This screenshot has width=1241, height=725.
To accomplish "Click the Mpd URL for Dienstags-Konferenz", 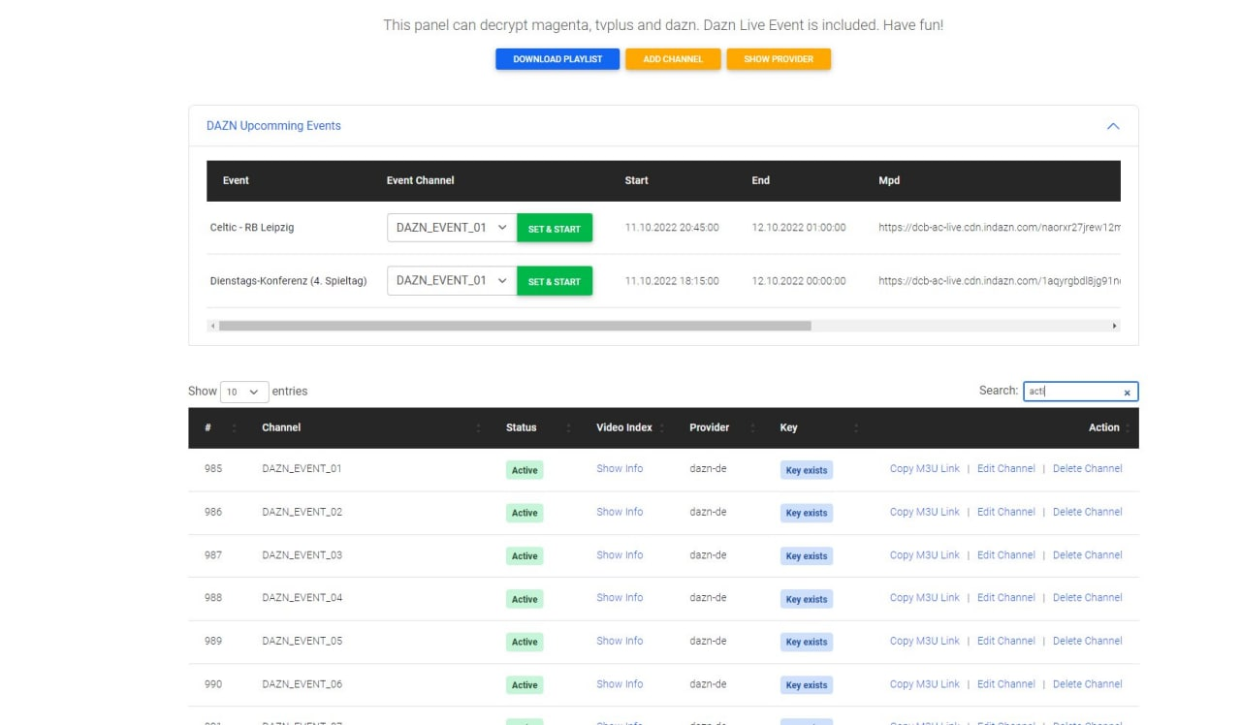I will point(1000,281).
